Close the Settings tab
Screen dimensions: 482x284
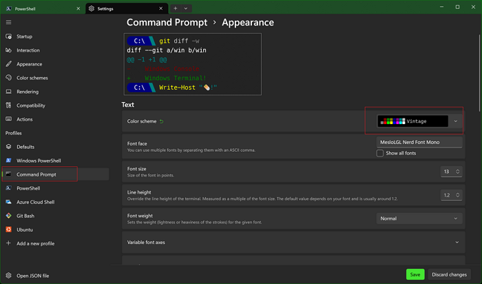[160, 8]
